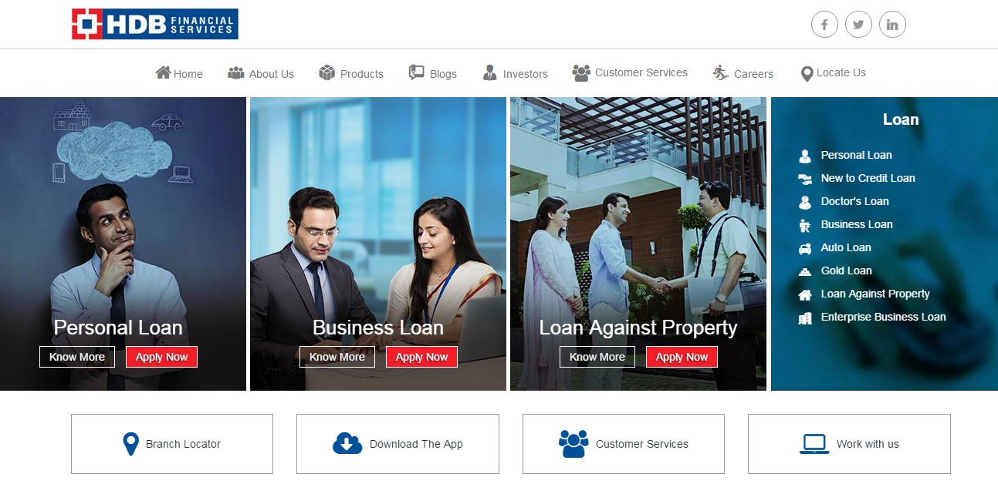
Task: Open the Doctor's Loan link
Action: (x=854, y=201)
